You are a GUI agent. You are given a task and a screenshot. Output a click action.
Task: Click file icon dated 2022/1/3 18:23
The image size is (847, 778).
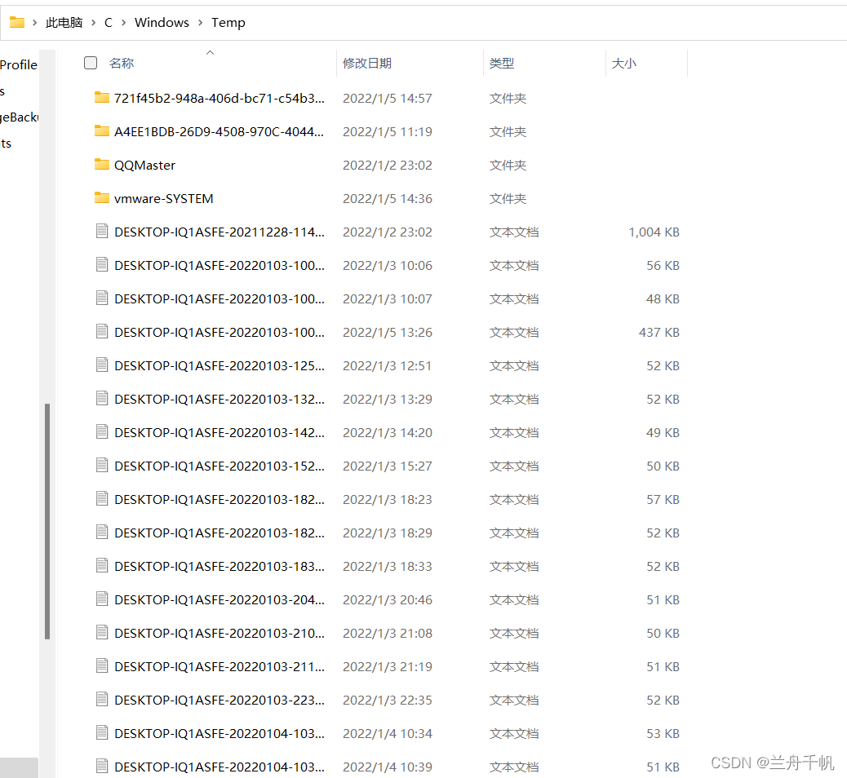(102, 499)
